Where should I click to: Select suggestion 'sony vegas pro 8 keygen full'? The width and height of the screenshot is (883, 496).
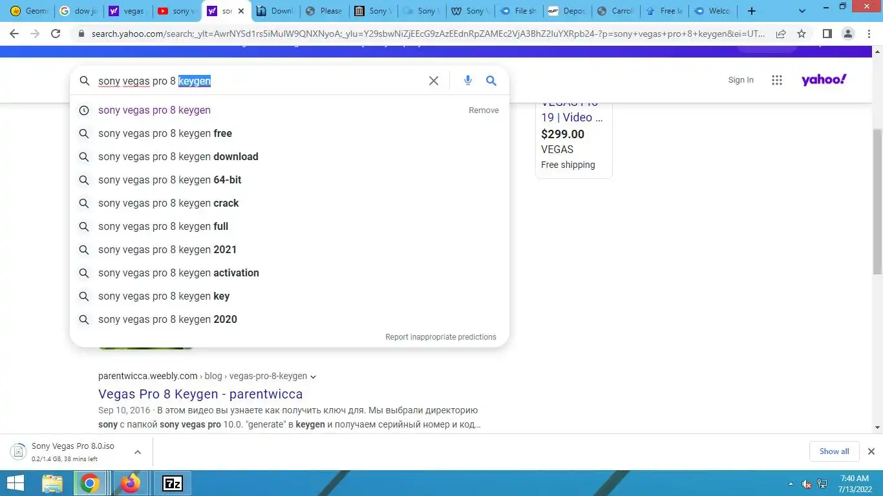coord(290,227)
